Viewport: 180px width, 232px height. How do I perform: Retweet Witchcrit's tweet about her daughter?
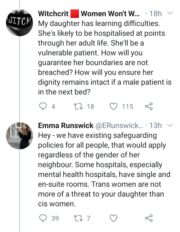[77, 106]
